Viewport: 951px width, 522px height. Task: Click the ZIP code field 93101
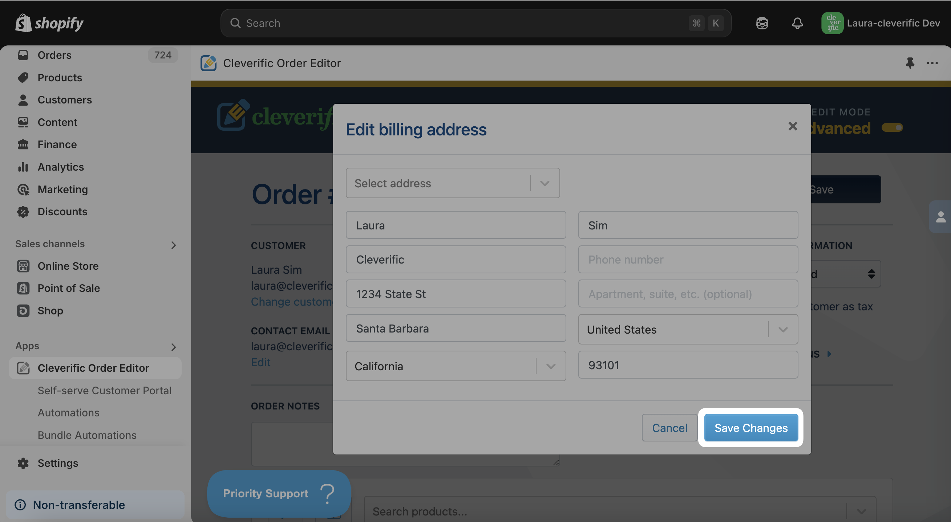(x=688, y=364)
